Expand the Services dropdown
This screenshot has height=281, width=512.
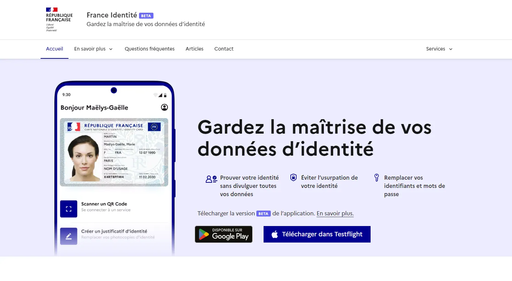[x=439, y=49]
